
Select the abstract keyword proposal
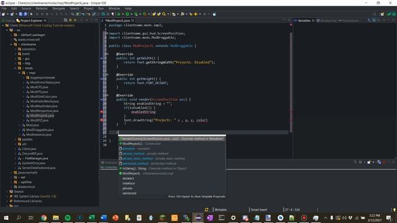[x=172, y=178]
